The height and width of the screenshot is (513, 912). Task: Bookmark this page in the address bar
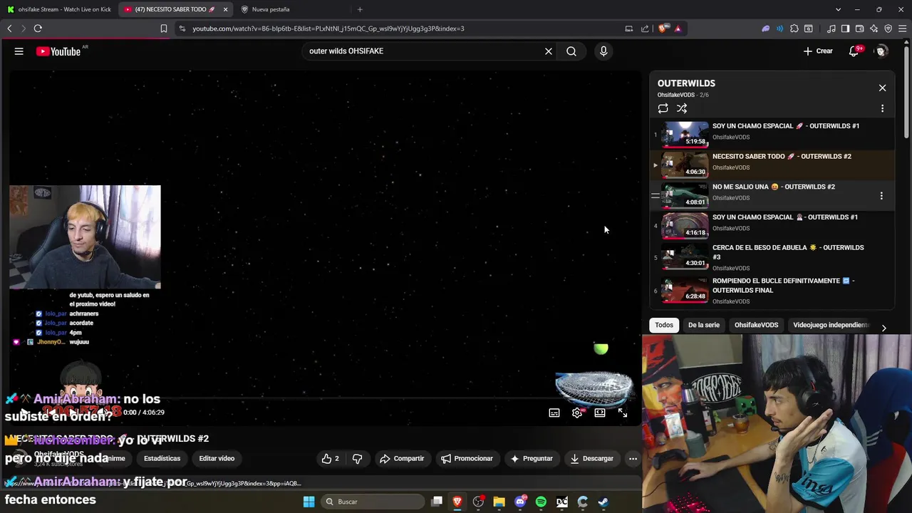[x=164, y=28]
